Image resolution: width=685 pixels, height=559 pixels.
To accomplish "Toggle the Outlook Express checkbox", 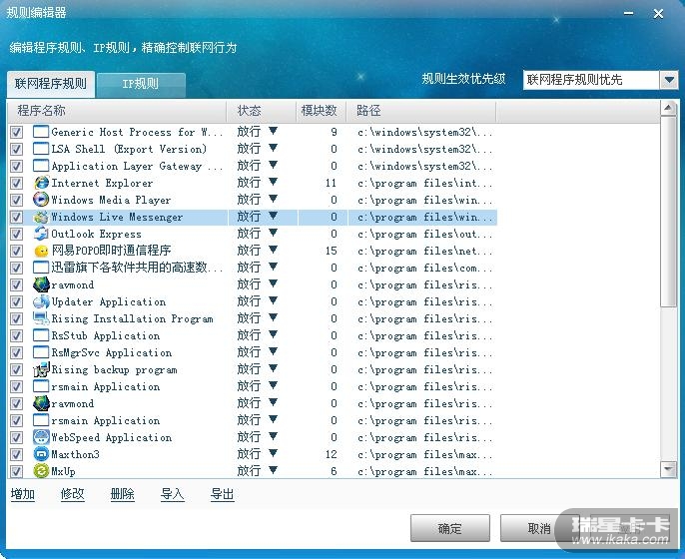I will click(x=17, y=234).
